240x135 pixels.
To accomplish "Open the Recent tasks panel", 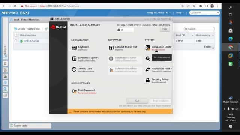I will 30,126.
